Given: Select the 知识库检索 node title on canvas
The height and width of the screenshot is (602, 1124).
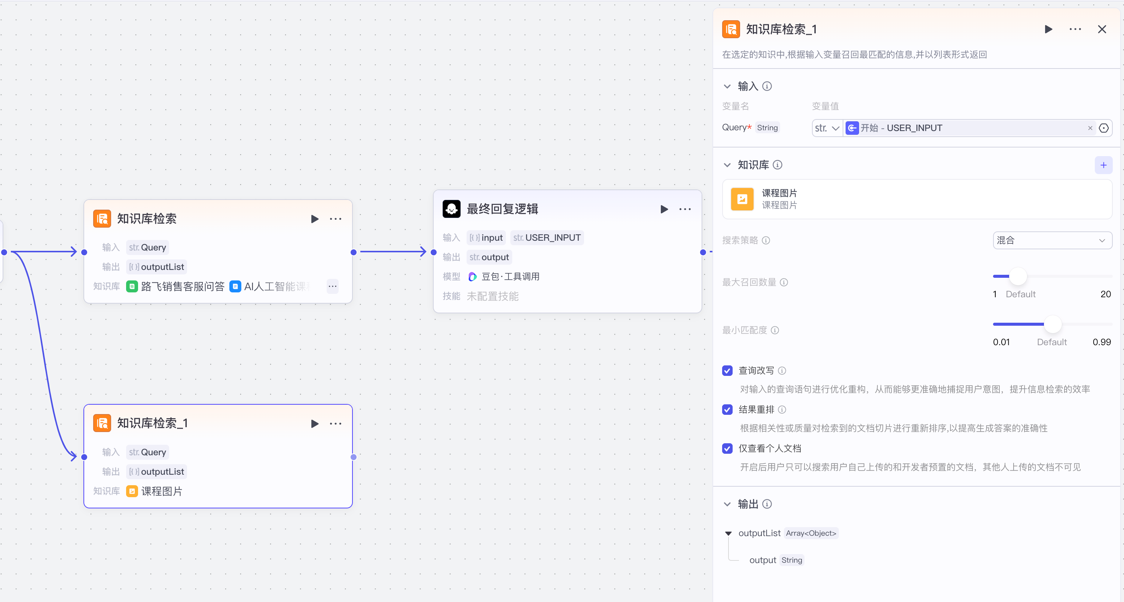Looking at the screenshot, I should 147,219.
